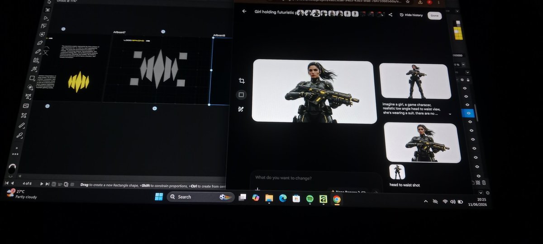Click Hide history
The height and width of the screenshot is (244, 543).
411,15
